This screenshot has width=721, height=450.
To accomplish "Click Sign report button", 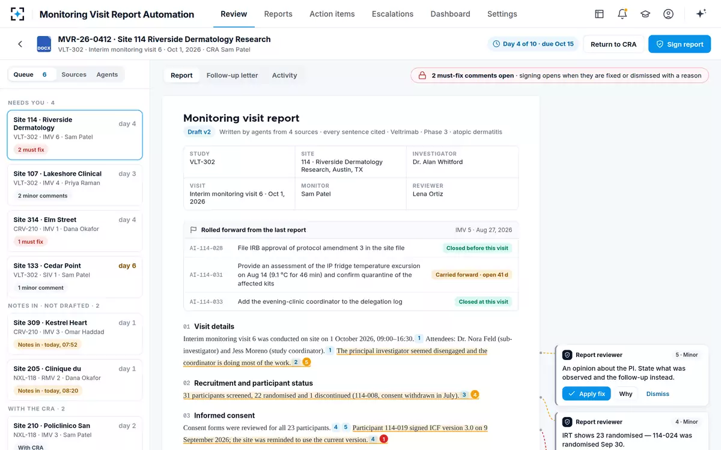I will click(x=680, y=44).
